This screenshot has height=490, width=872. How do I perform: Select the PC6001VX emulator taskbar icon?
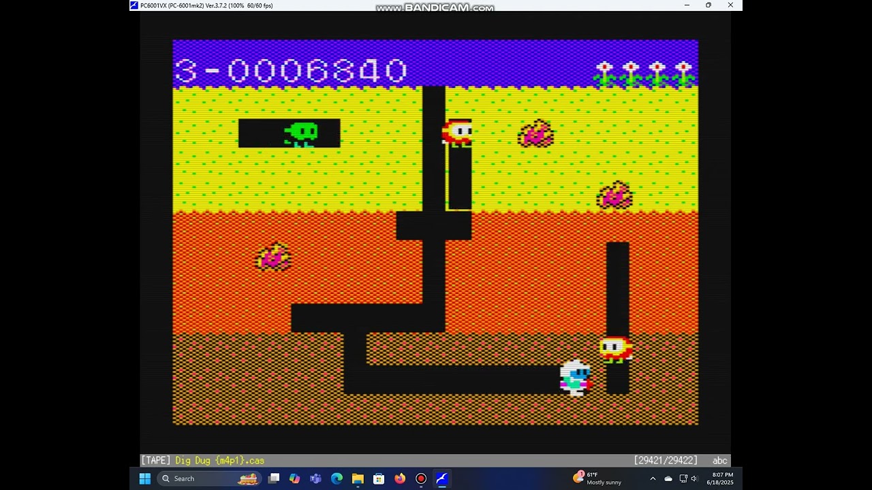coord(442,478)
